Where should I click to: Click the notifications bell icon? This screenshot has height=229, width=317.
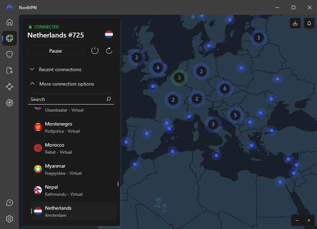point(309,23)
